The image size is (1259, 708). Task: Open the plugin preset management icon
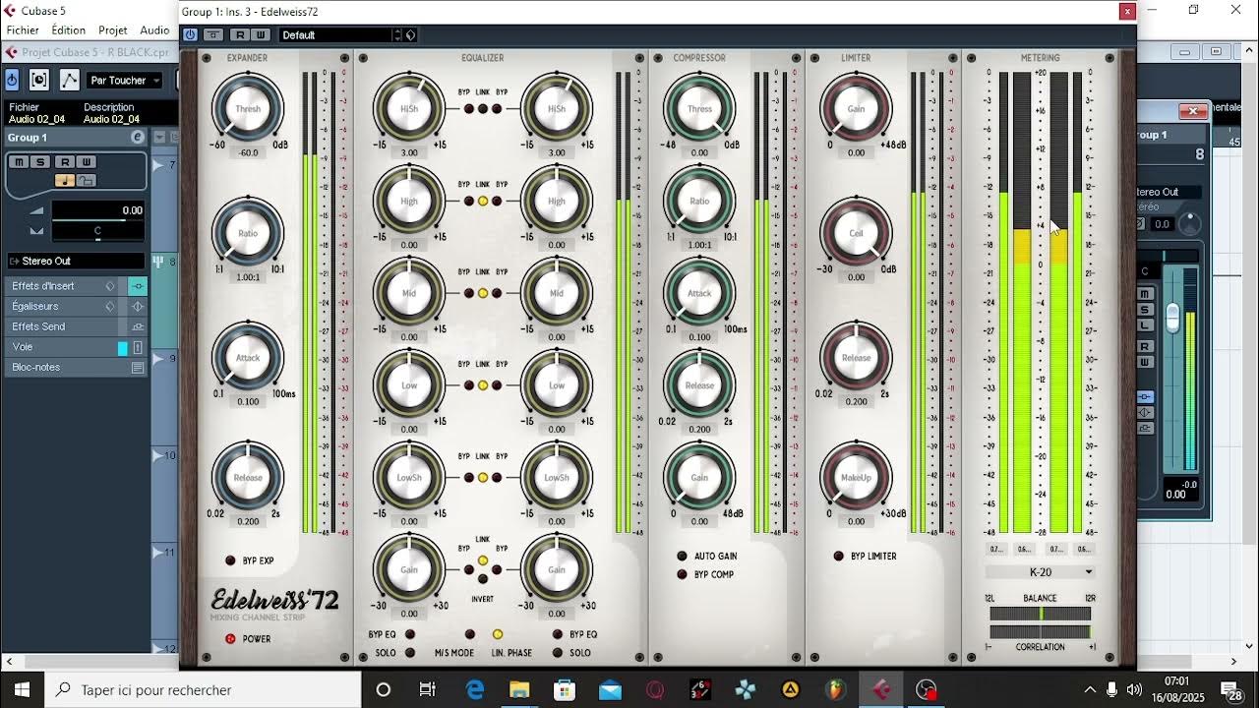(x=411, y=34)
